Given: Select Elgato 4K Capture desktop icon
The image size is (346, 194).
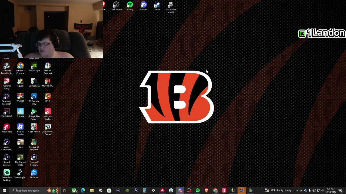Looking at the screenshot, I should tap(34, 160).
